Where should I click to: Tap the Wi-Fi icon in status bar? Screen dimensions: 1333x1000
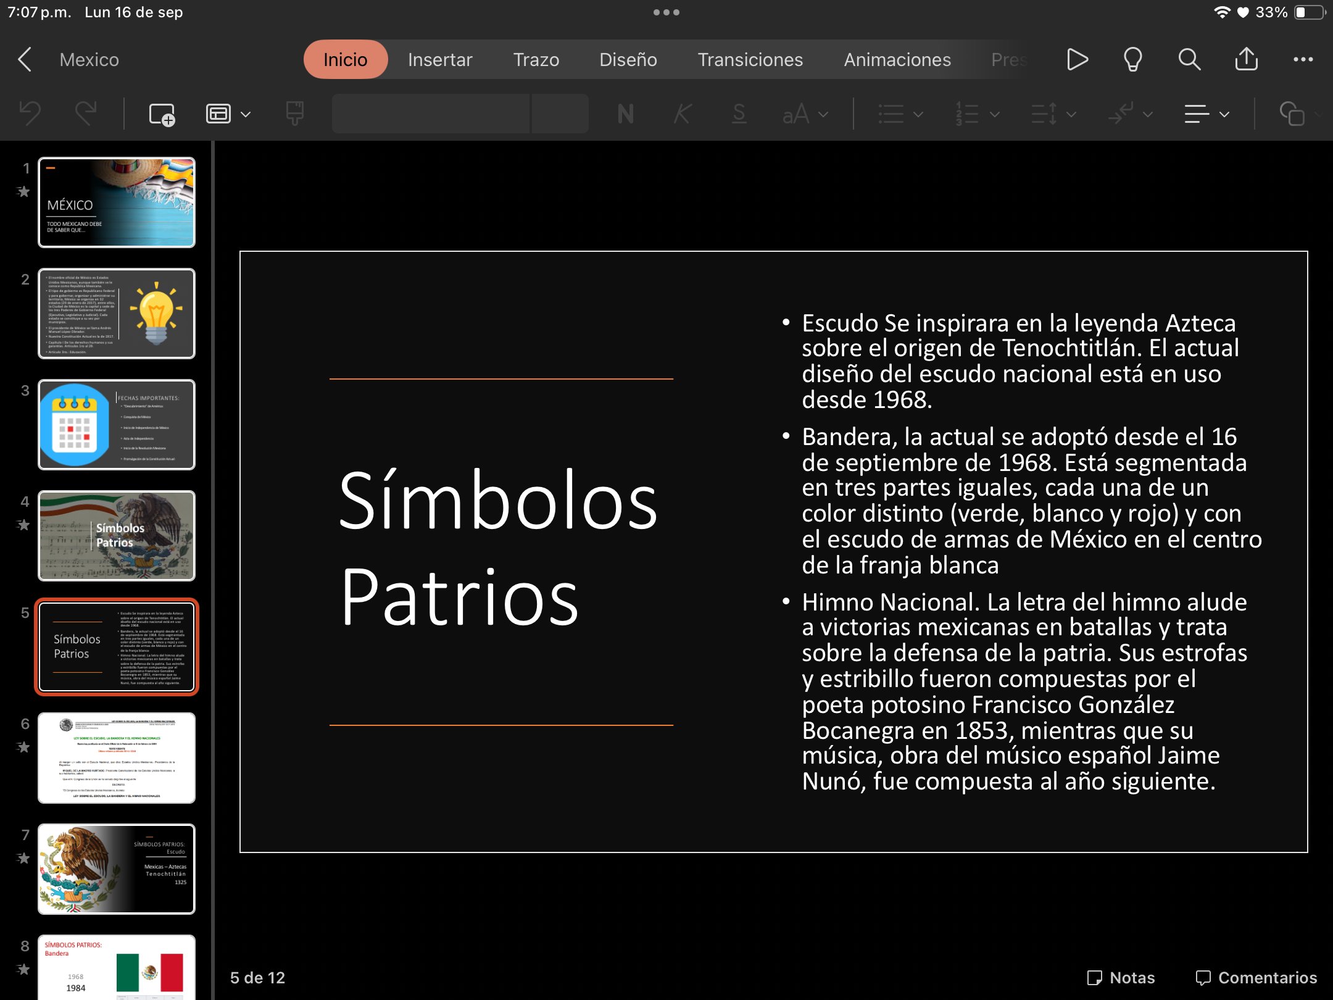1221,12
